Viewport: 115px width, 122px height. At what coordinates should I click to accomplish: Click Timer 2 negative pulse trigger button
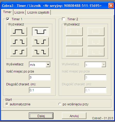click(96, 32)
